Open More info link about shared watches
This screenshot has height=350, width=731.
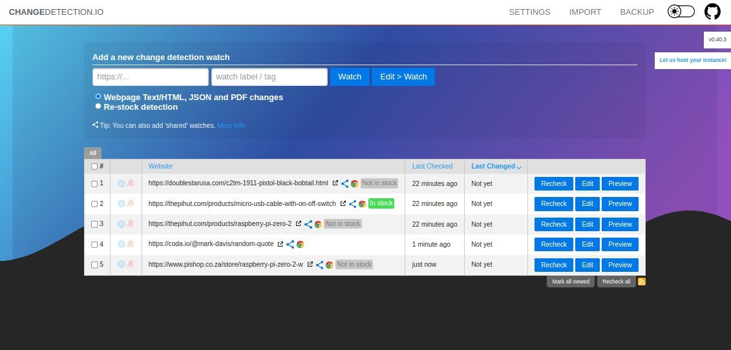tap(231, 125)
